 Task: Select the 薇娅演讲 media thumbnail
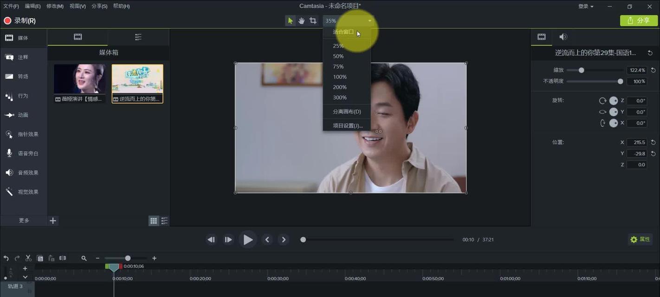point(80,84)
